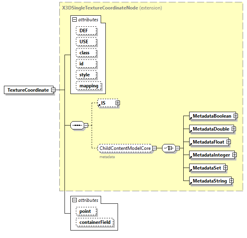Select the USE attribute
This screenshot has width=247, height=238.
[x=84, y=42]
